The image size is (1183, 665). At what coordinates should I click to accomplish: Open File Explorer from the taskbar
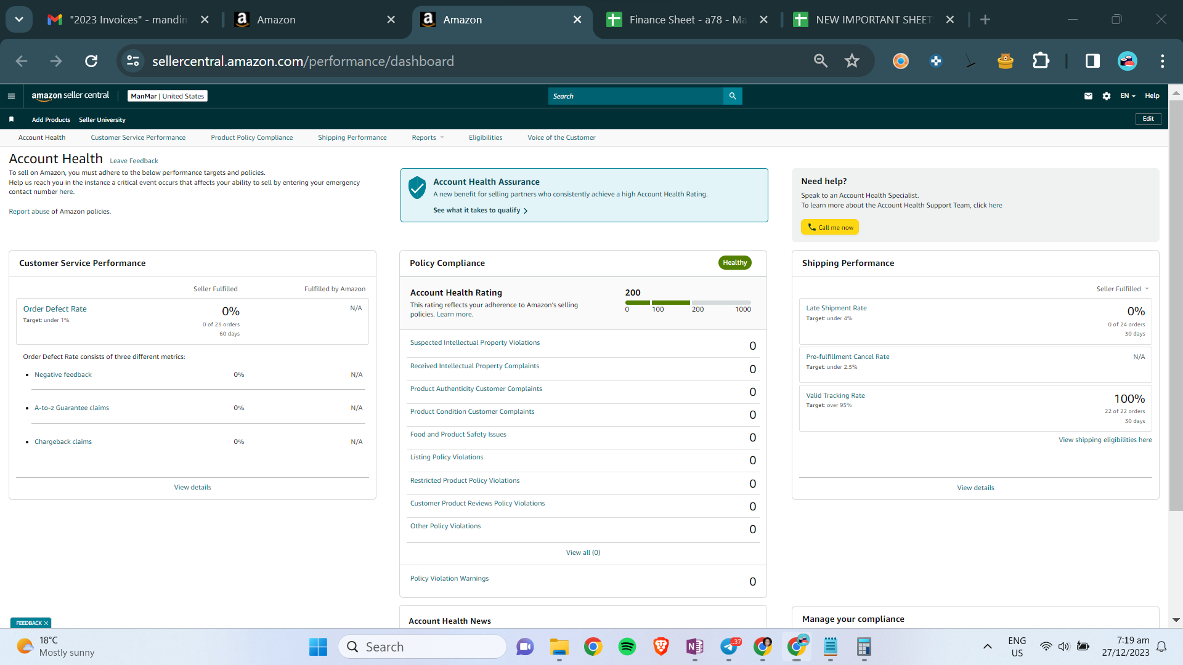click(x=559, y=647)
